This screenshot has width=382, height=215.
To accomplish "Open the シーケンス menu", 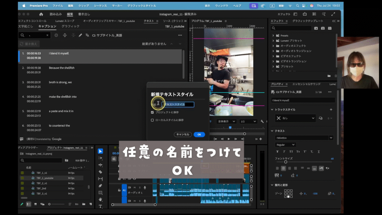I will 100,6.
